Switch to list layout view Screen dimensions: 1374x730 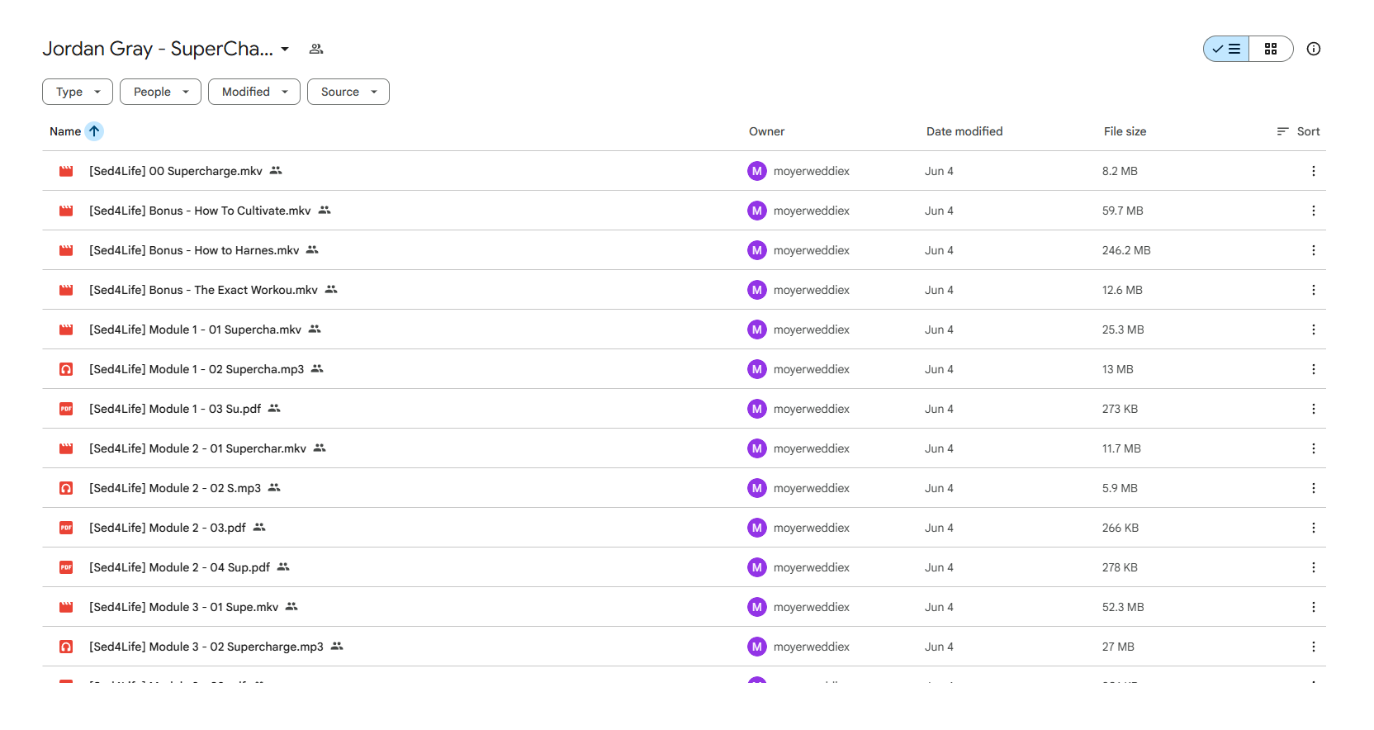tap(1226, 49)
